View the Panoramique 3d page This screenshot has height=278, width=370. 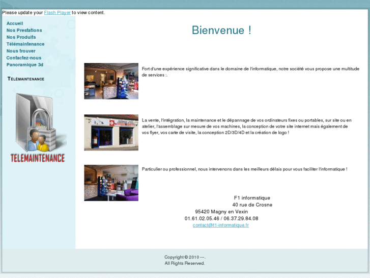coord(25,65)
